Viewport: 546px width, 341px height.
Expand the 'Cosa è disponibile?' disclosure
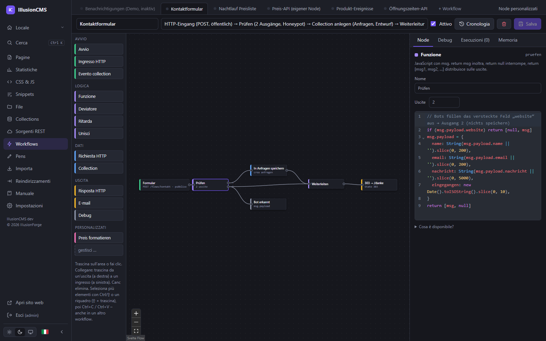434,227
